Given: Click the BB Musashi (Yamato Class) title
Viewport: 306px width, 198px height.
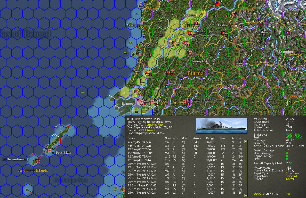Looking at the screenshot, I should (143, 119).
